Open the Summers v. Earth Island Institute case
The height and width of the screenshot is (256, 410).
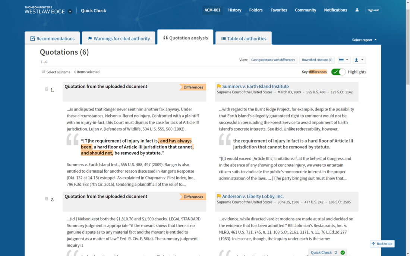click(x=255, y=86)
